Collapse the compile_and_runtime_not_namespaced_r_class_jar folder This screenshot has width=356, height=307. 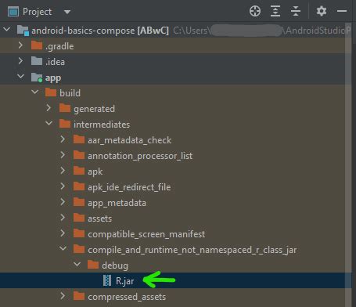click(63, 248)
